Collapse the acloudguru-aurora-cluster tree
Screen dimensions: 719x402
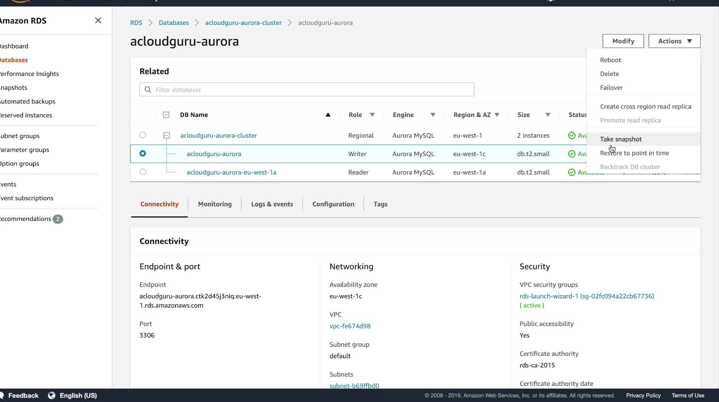point(166,135)
